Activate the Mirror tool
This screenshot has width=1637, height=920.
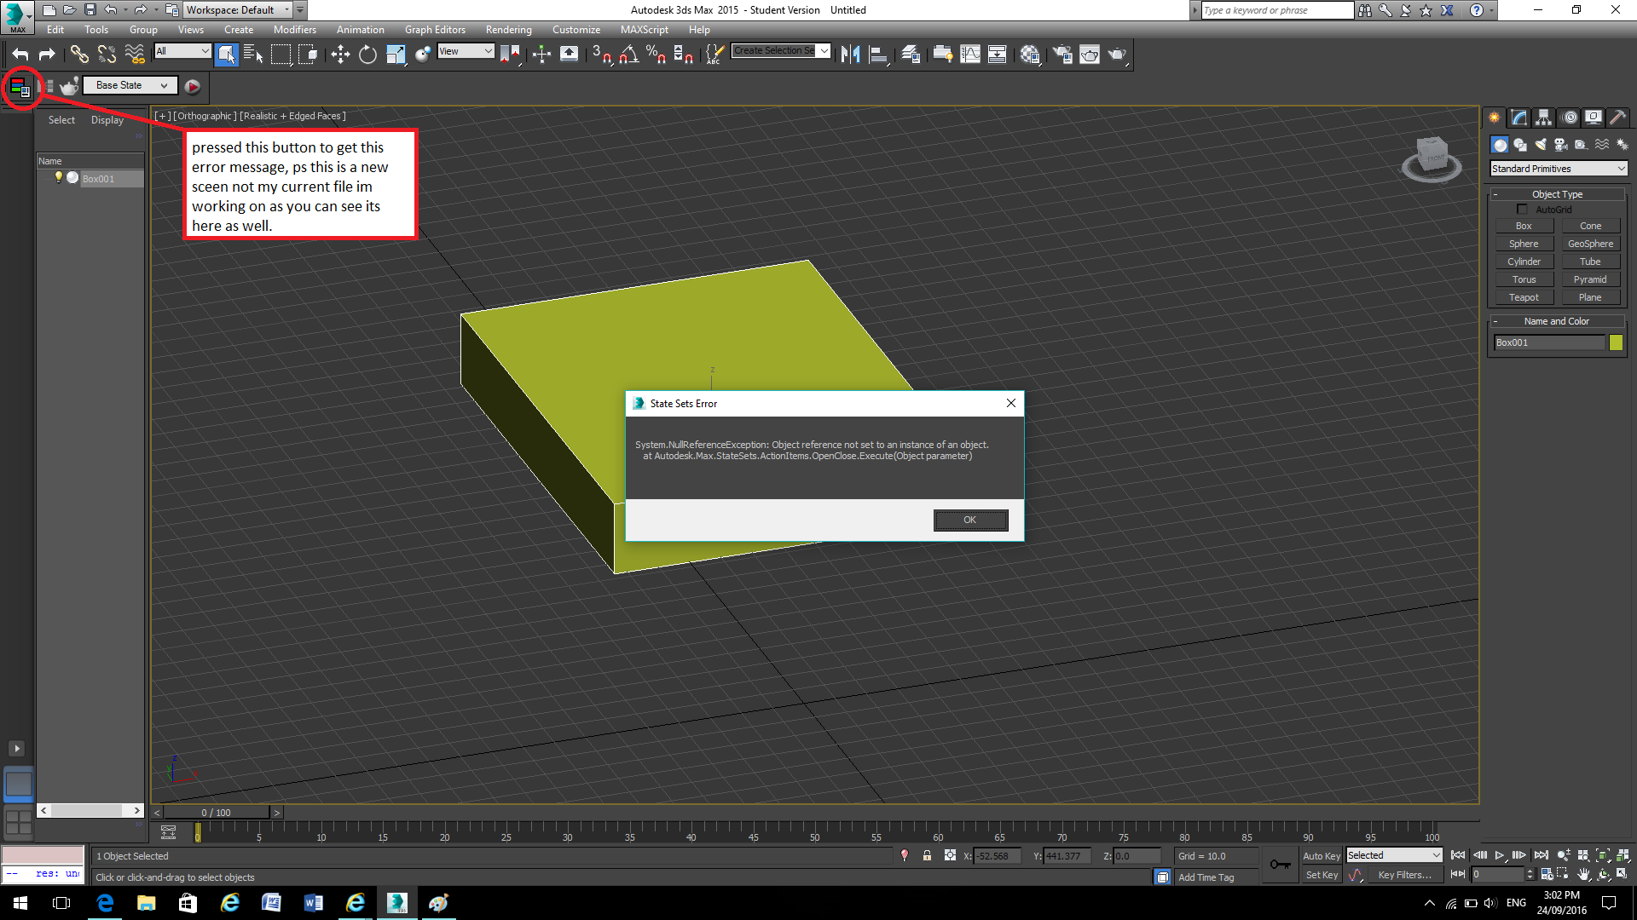(x=849, y=54)
